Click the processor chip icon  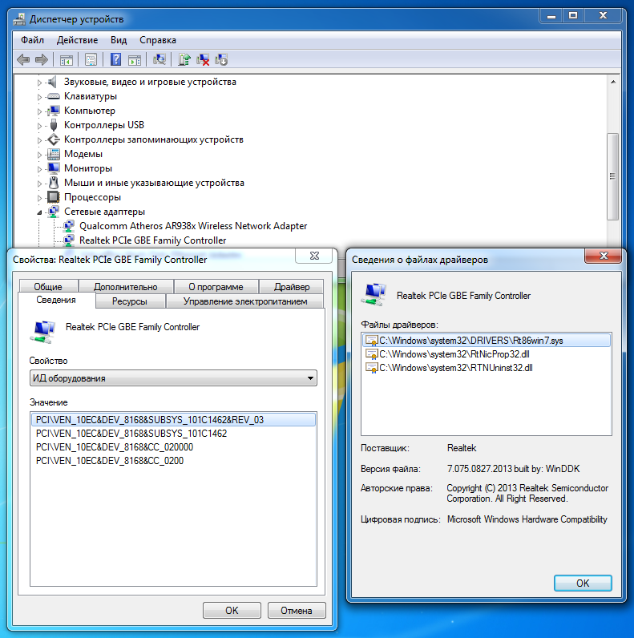tap(53, 197)
